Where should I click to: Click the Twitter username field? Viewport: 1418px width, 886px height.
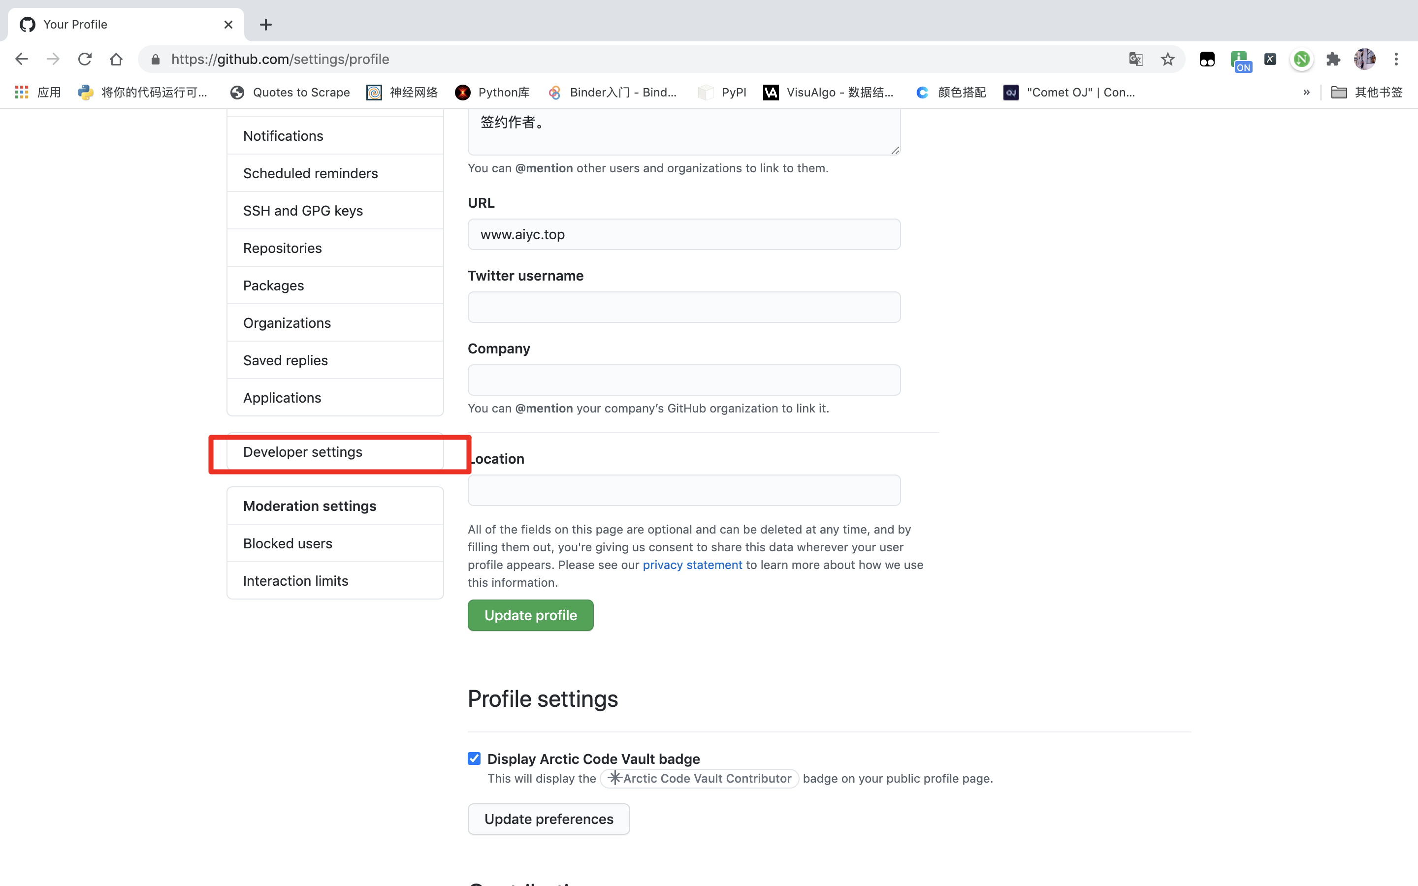[x=684, y=307]
